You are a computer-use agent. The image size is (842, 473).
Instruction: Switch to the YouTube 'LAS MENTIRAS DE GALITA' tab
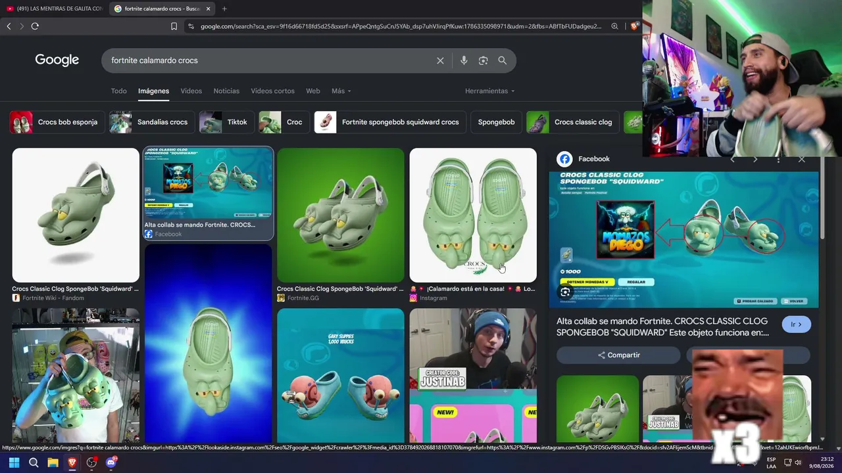54,9
